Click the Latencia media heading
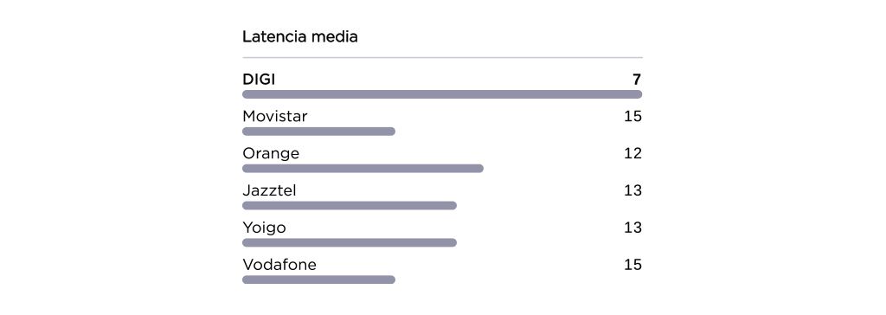This screenshot has width=886, height=315. point(300,37)
